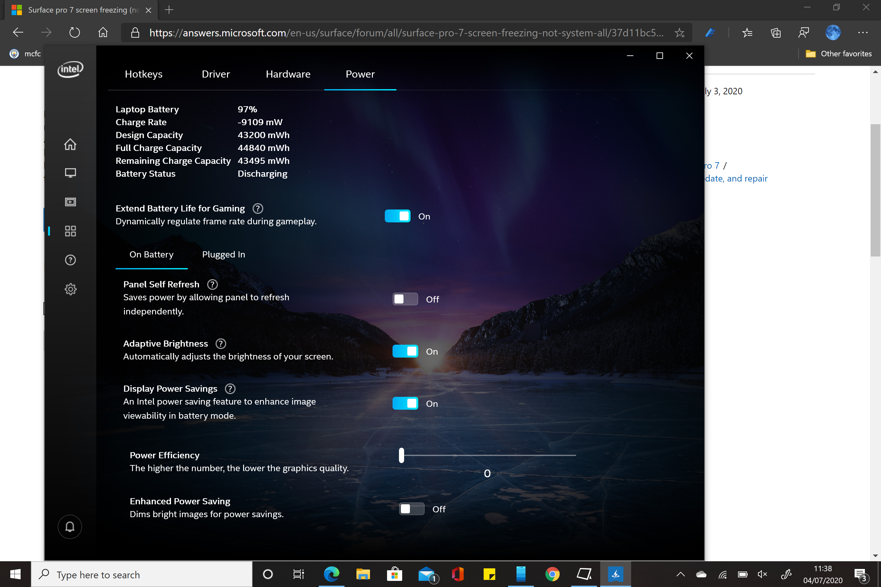881x587 pixels.
Task: Open the Hardware tab
Action: point(288,74)
